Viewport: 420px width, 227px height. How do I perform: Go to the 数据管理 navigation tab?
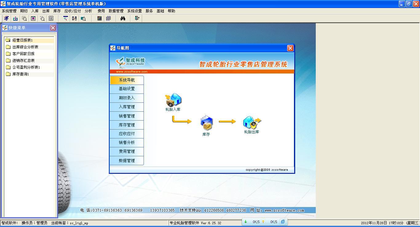tap(127, 161)
